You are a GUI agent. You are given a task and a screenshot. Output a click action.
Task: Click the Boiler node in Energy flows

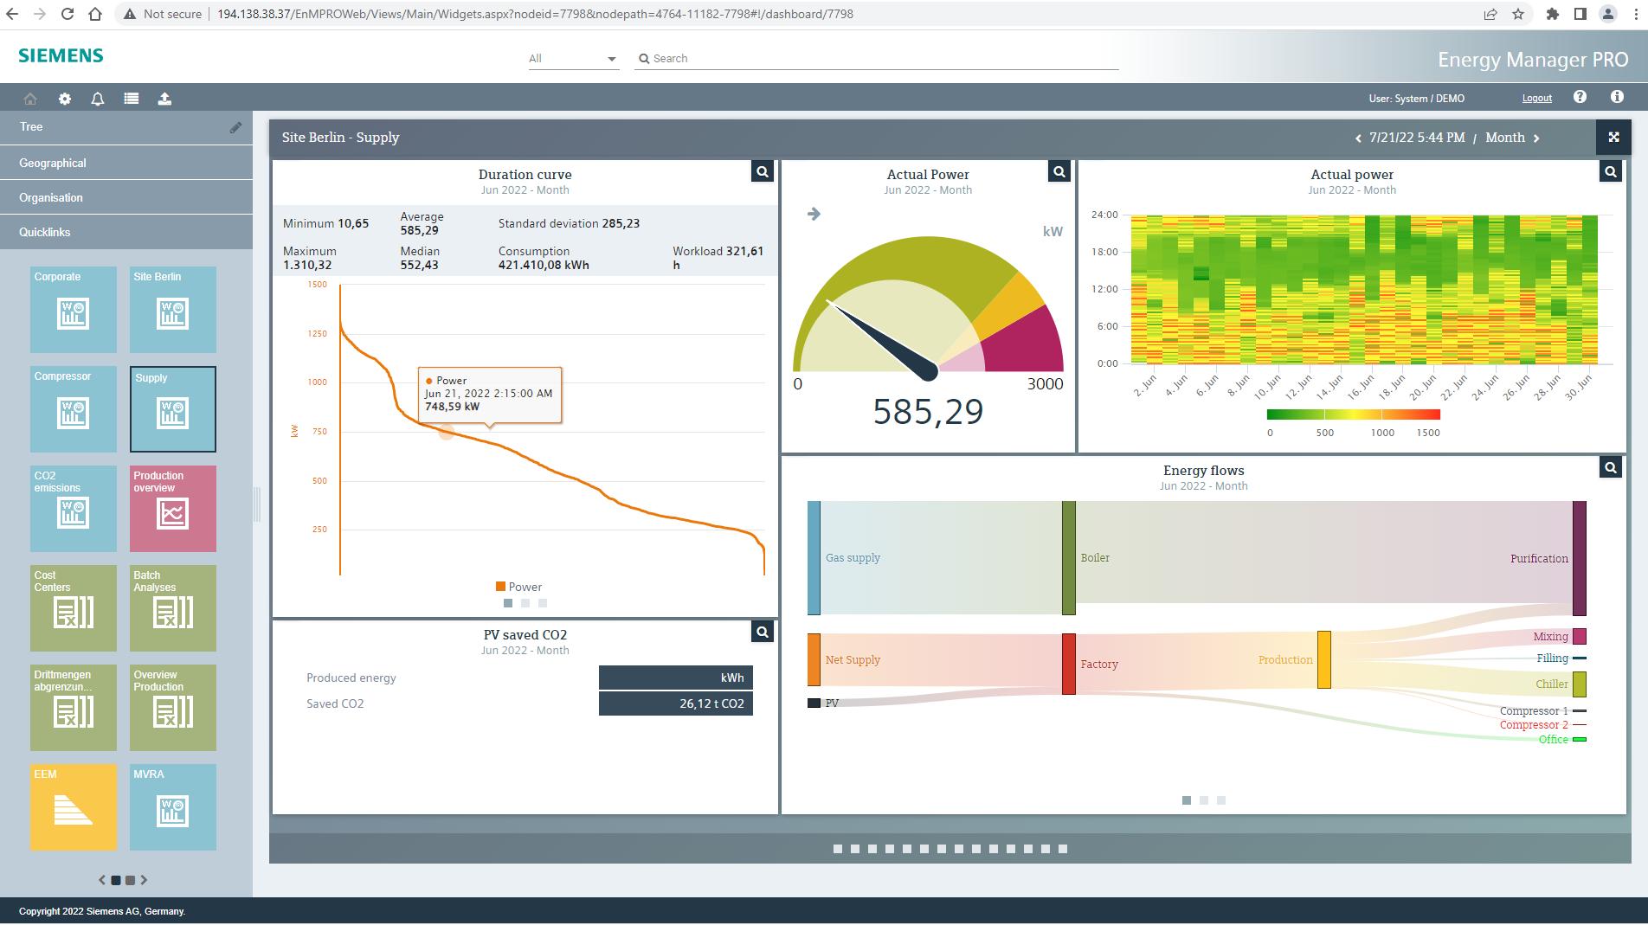tap(1069, 558)
